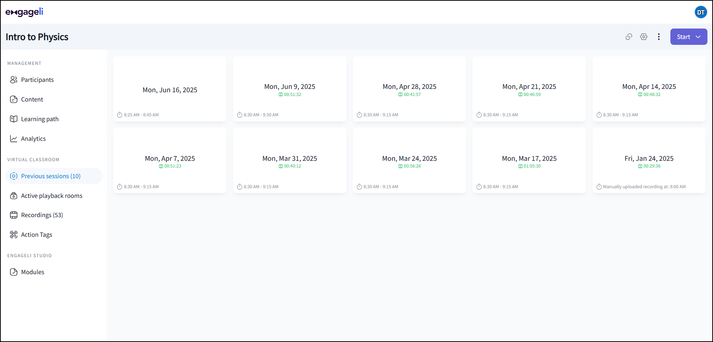Click the Action Tags icon
The height and width of the screenshot is (342, 713).
tap(14, 235)
